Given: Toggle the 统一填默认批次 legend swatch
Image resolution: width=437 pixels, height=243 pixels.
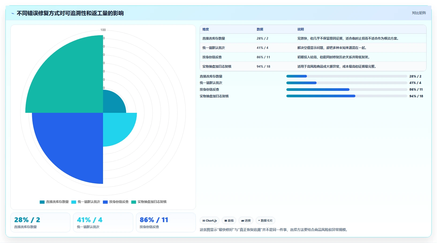Looking at the screenshot, I should point(74,202).
